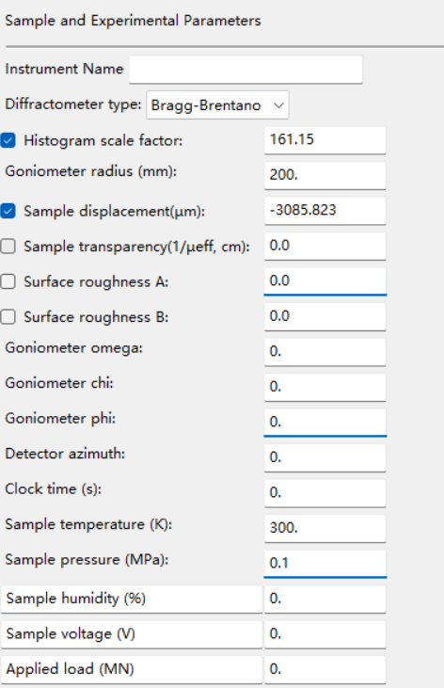The height and width of the screenshot is (688, 444).
Task: Edit Sample displacement value -3085.823
Action: [x=325, y=211]
